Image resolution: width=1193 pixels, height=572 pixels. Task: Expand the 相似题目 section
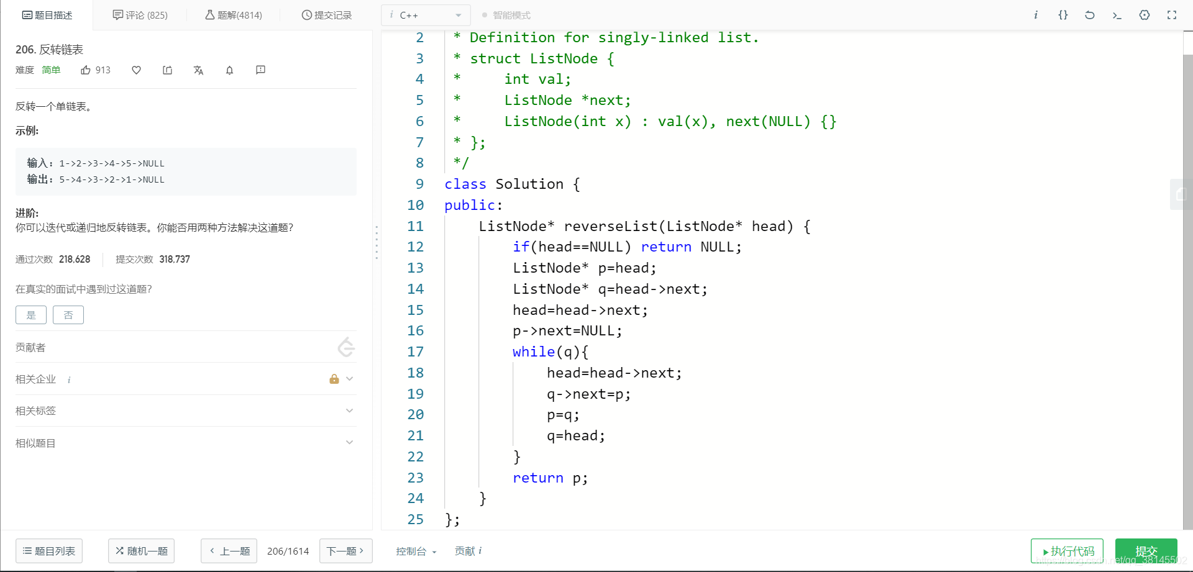pyautogui.click(x=350, y=442)
